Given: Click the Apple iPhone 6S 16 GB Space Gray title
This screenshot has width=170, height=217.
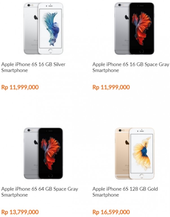Looking at the screenshot, I should pyautogui.click(x=131, y=67).
